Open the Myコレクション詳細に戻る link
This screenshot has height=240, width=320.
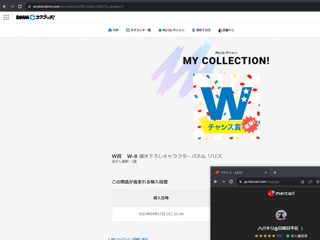(128, 239)
